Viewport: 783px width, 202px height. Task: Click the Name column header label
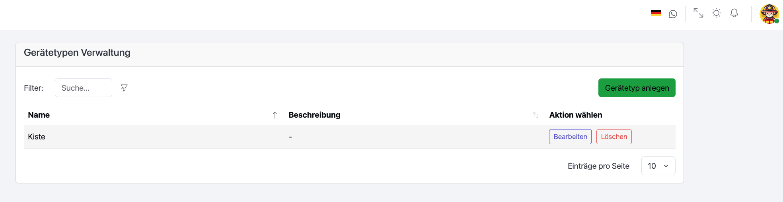(x=39, y=115)
